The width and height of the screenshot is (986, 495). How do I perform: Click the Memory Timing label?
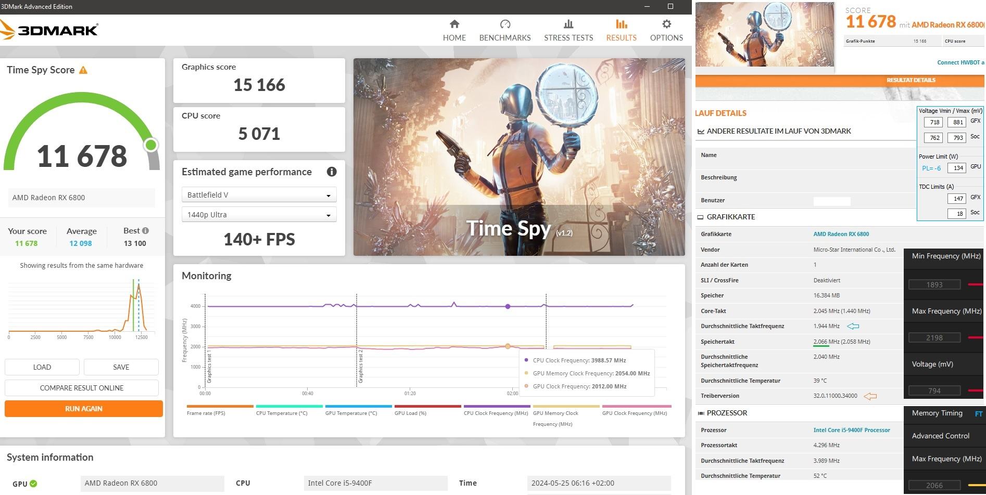point(937,413)
